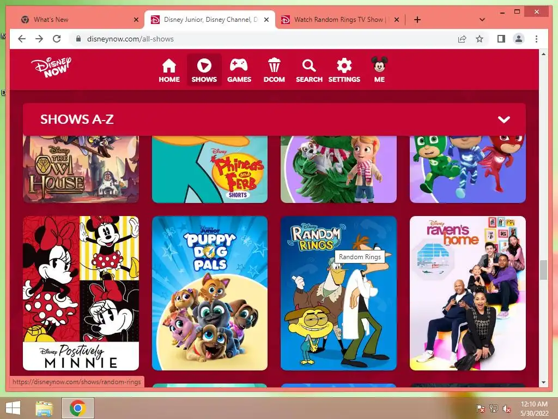This screenshot has width=558, height=419.
Task: Toggle Chrome side panel icon
Action: coord(501,39)
